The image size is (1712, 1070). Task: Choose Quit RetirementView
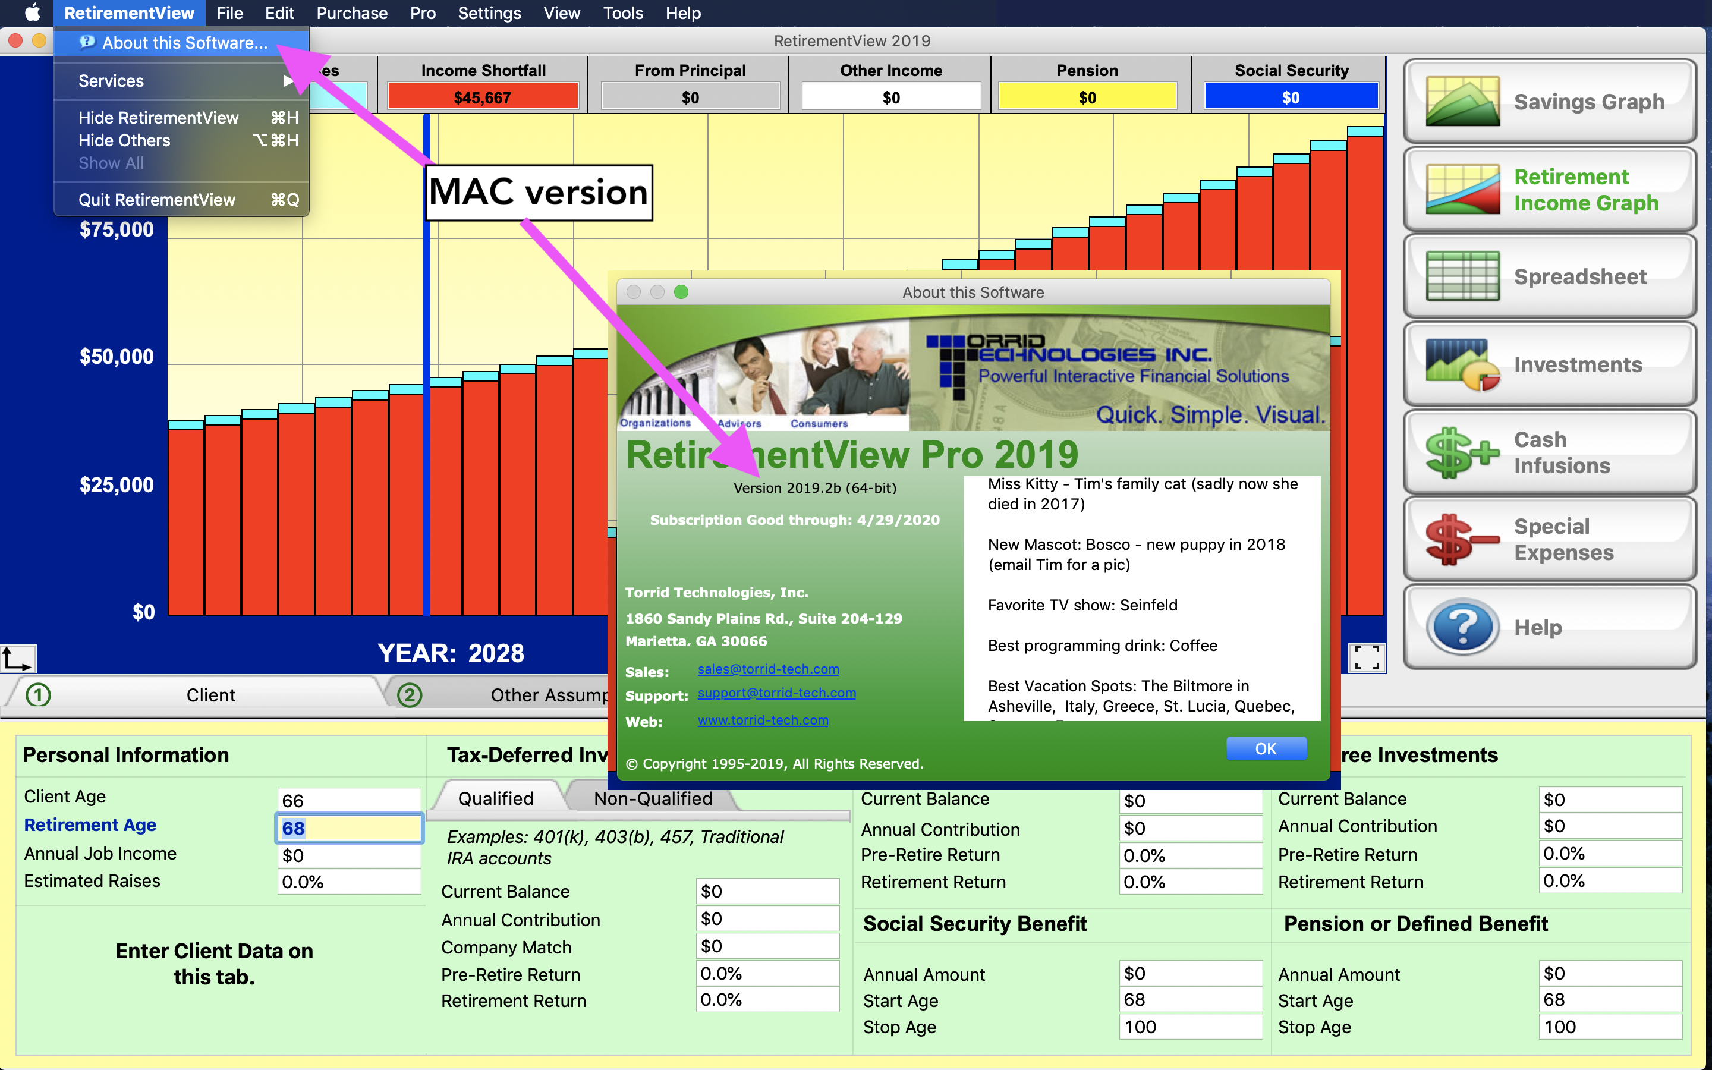pos(182,200)
